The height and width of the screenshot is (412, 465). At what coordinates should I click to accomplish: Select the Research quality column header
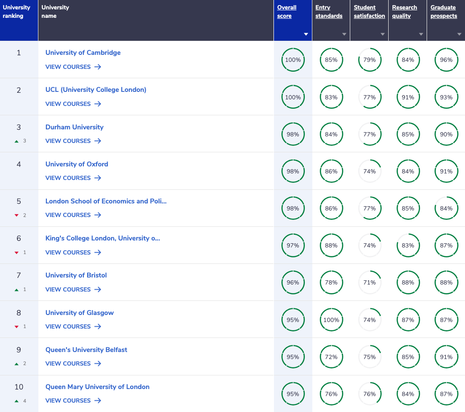(404, 11)
